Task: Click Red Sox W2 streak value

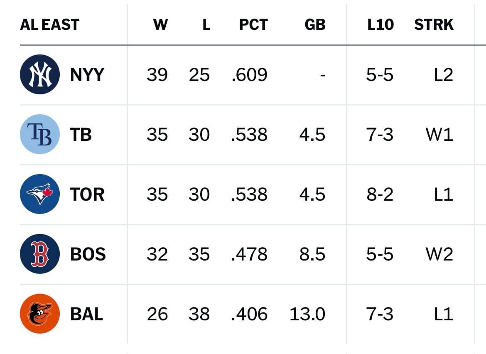Action: point(439,254)
